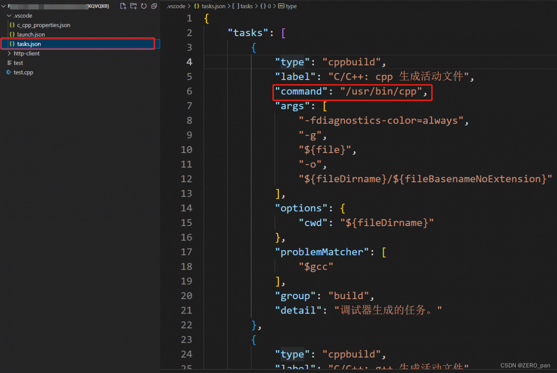Click the tasks.json breadcrumb segment
This screenshot has height=373, width=557.
pyautogui.click(x=209, y=6)
